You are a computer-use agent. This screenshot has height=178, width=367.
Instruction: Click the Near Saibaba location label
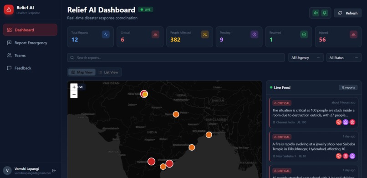pyautogui.click(x=285, y=156)
